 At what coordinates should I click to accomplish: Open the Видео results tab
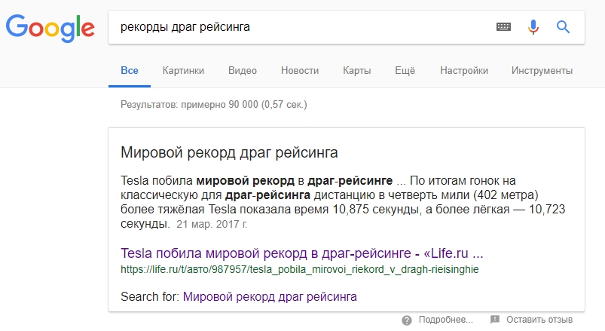pos(243,71)
